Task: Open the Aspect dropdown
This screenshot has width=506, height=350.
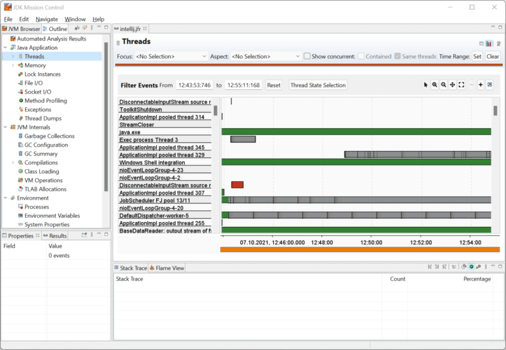Action: [266, 56]
